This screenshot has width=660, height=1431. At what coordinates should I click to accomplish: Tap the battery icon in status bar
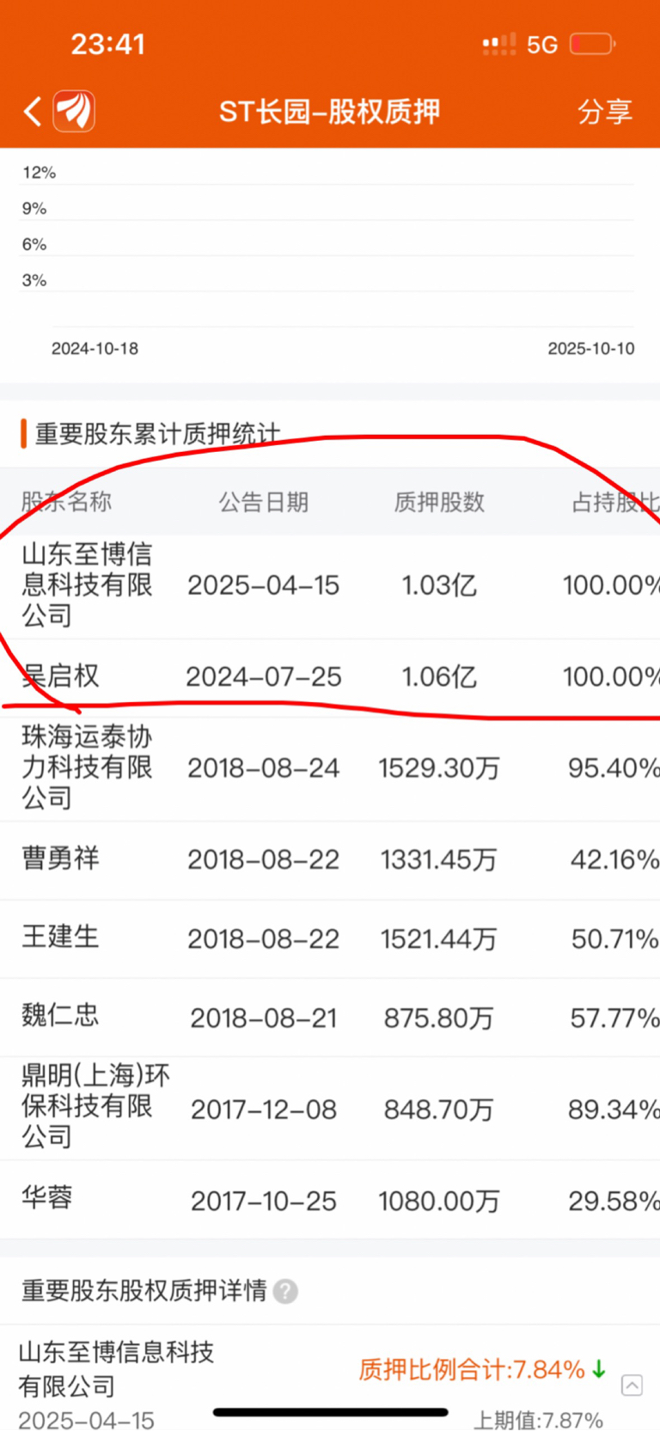coord(592,43)
